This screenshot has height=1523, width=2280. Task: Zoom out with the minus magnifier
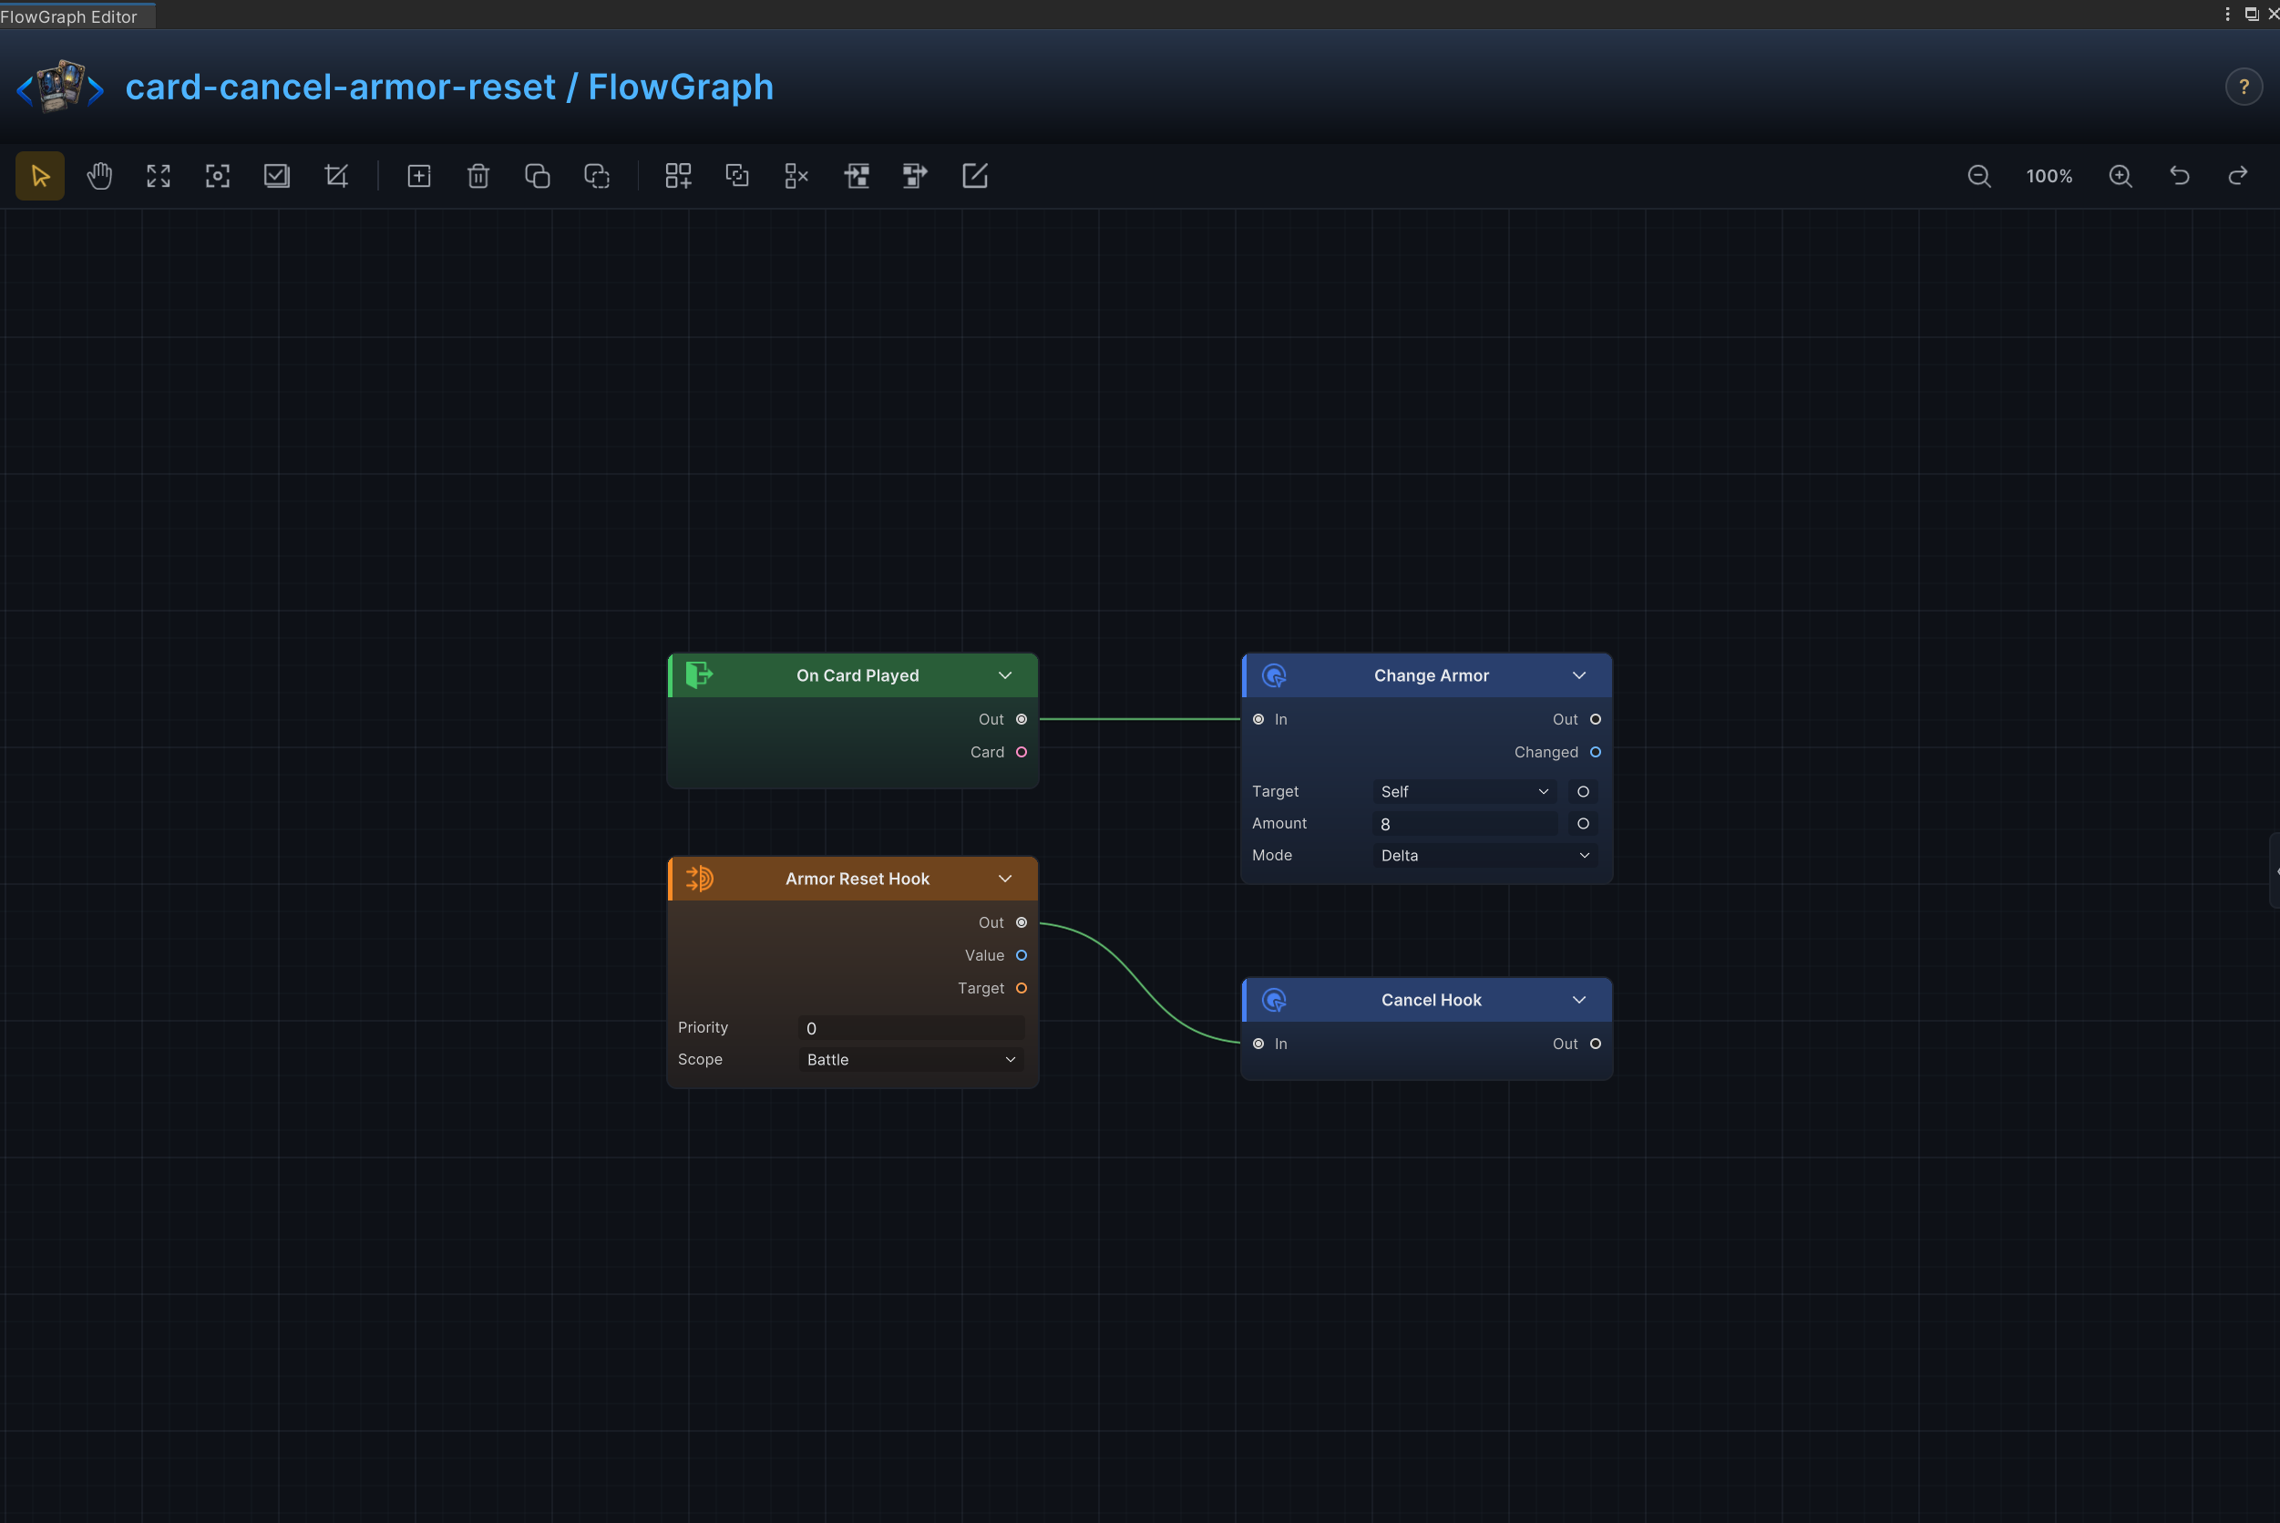coord(1979,176)
